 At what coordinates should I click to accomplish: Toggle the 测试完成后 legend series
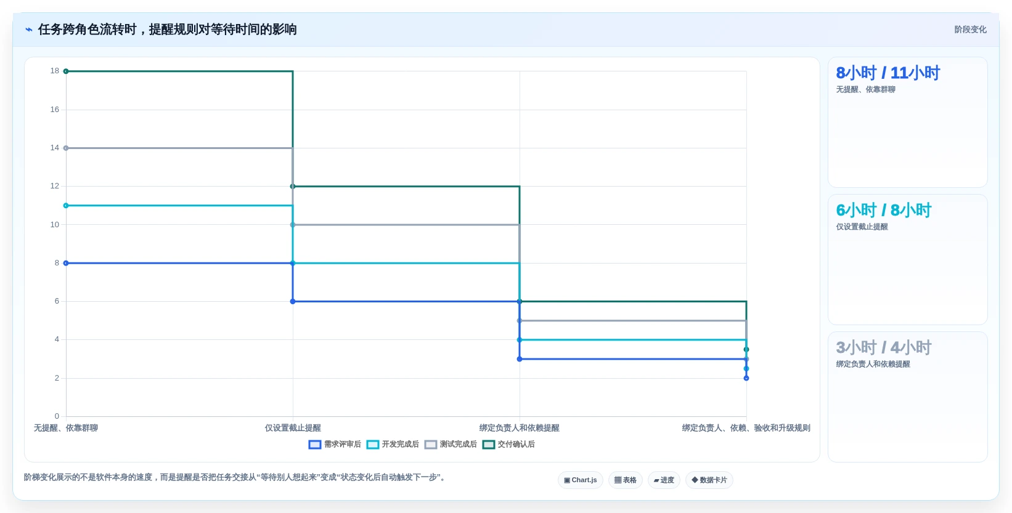coord(451,445)
